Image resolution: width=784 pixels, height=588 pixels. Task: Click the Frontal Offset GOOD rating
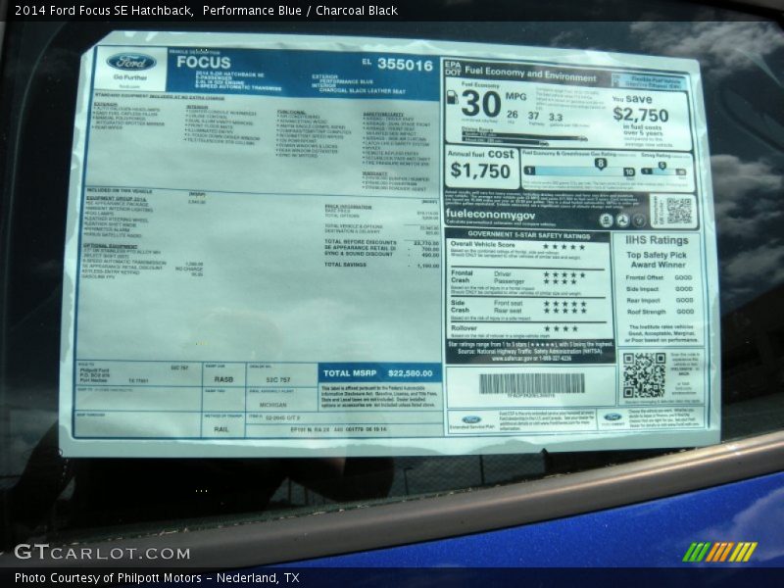pos(683,277)
